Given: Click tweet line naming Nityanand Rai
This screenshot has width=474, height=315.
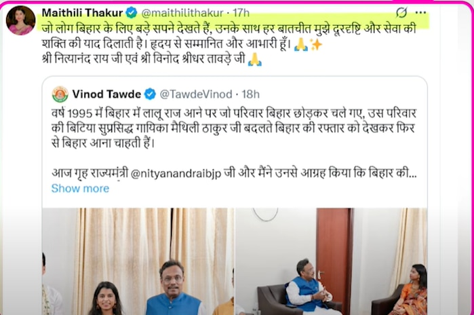Looking at the screenshot, I should coord(143,58).
